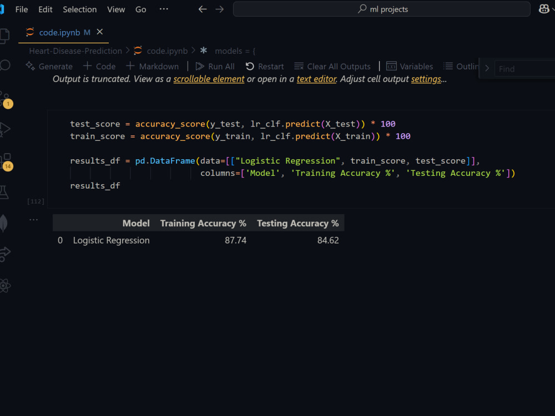Focus the Find input field

(x=524, y=69)
